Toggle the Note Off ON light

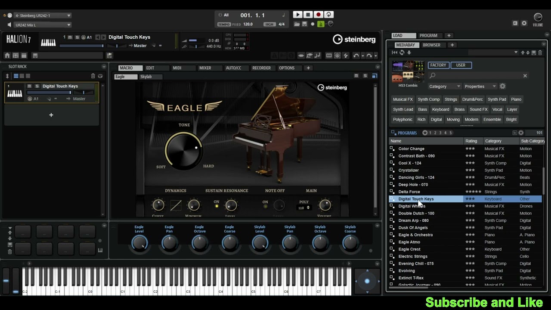[265, 206]
